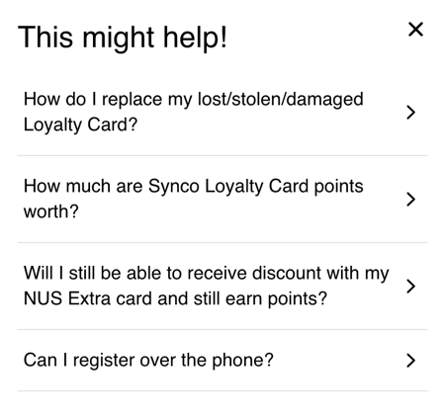View the answer about phone registration

(x=222, y=361)
